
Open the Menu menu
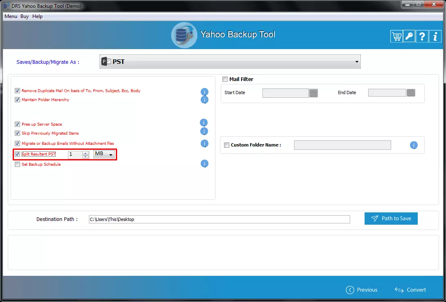coord(11,16)
